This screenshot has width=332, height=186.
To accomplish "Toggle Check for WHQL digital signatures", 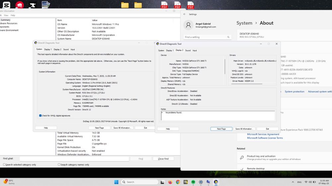I will 40,116.
